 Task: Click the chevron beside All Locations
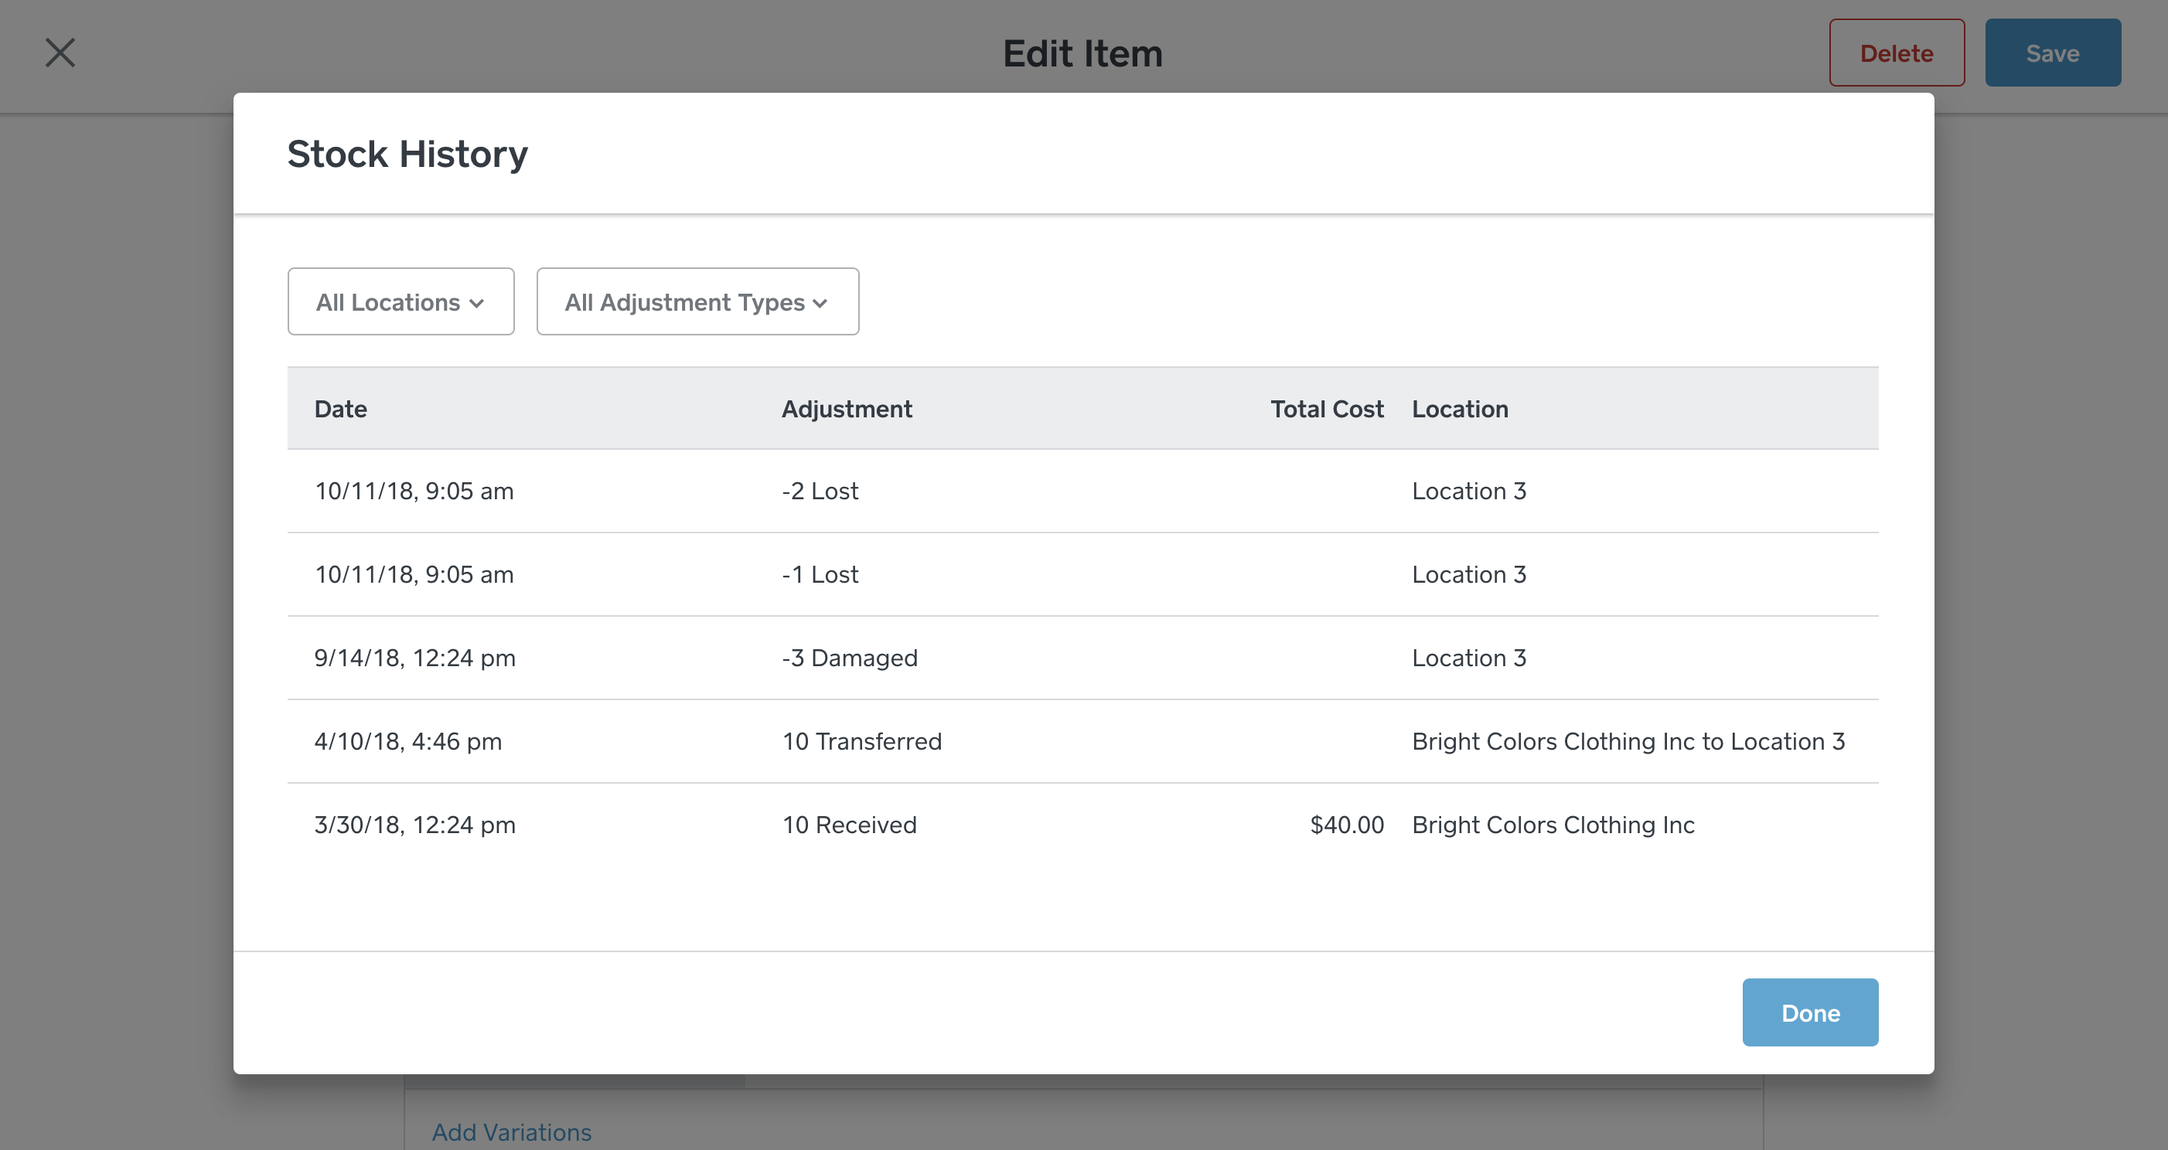pyautogui.click(x=477, y=304)
